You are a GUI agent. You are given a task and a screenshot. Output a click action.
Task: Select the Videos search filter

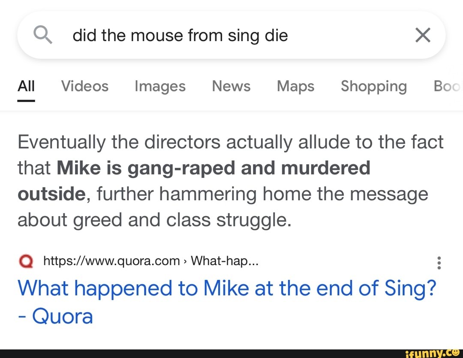coord(84,86)
